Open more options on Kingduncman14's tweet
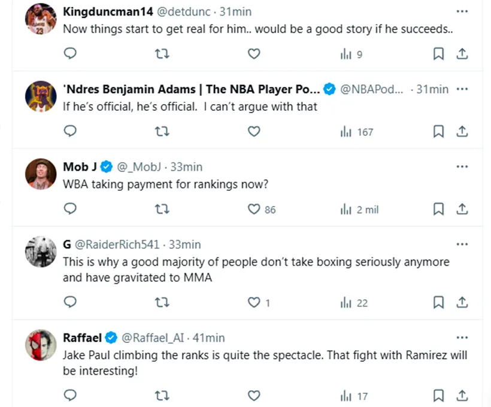This screenshot has width=491, height=407. [462, 11]
